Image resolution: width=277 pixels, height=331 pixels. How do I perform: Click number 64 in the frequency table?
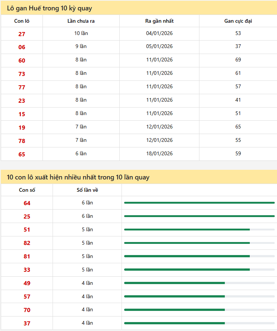27,203
